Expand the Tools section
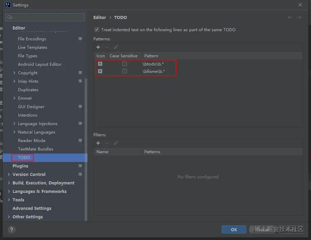Viewport: 311px width, 240px height. (9, 200)
